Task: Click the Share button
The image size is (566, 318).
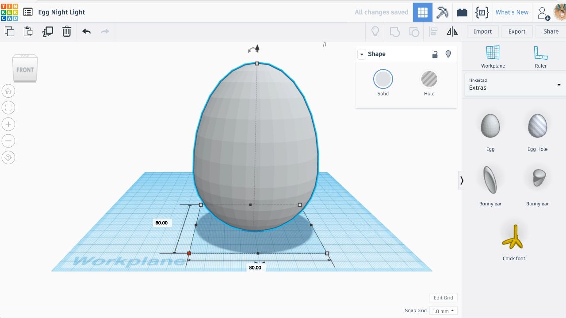Action: click(551, 31)
